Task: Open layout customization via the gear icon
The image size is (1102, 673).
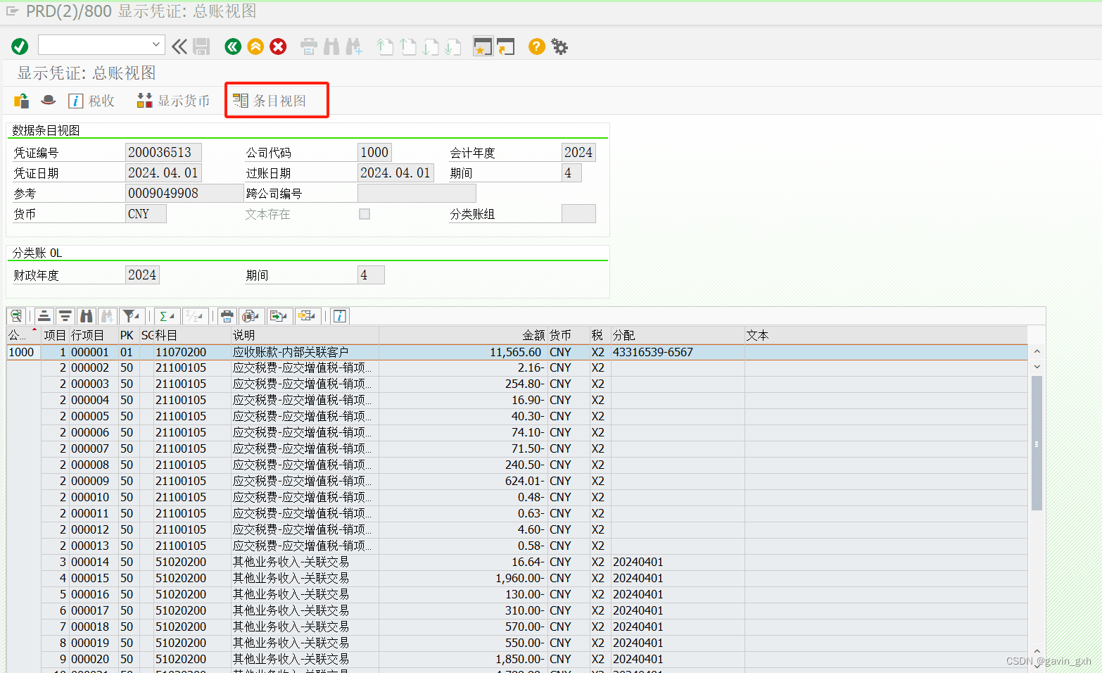Action: pos(559,46)
